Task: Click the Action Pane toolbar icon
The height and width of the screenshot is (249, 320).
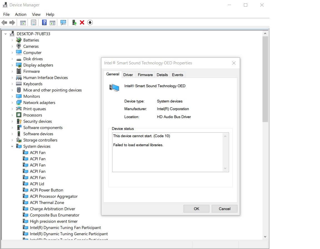Action: coord(52,22)
